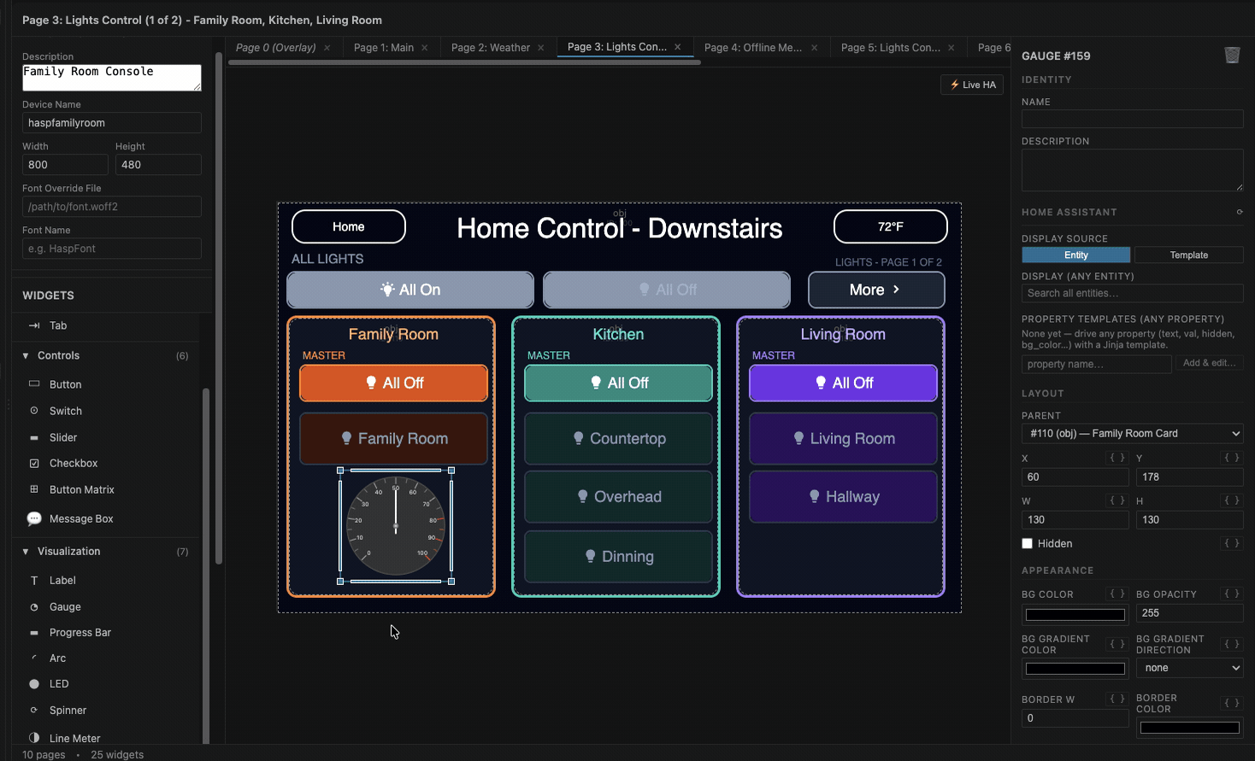Add a Progress Bar widget
Viewport: 1255px width, 761px height.
pos(80,632)
